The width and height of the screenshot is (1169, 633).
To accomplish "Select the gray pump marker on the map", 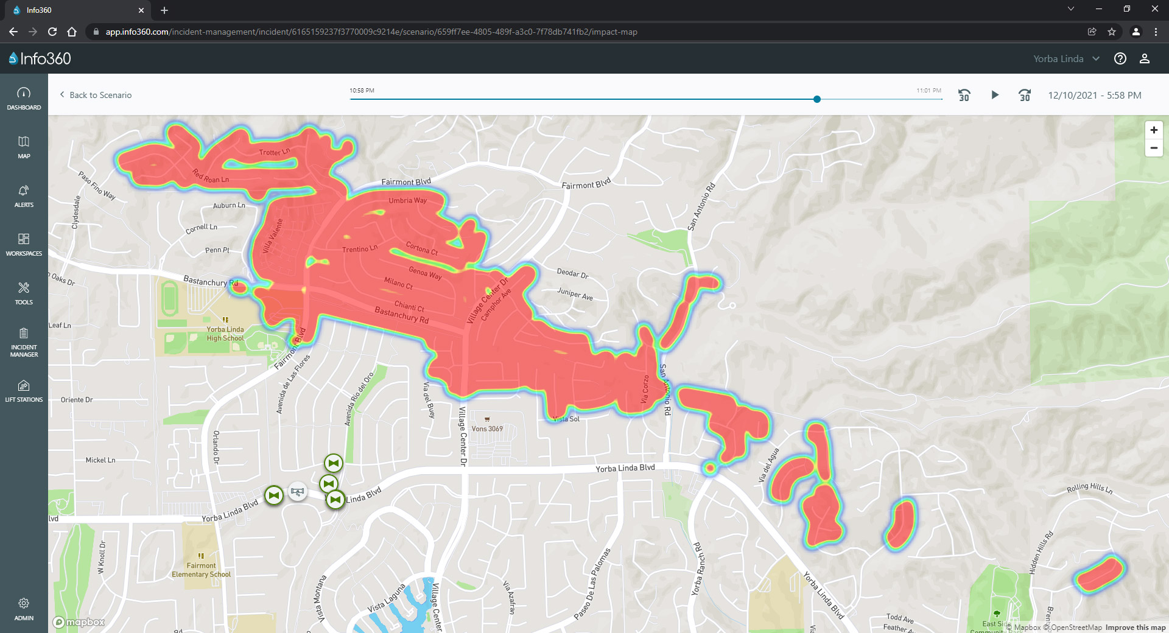I will pyautogui.click(x=297, y=491).
